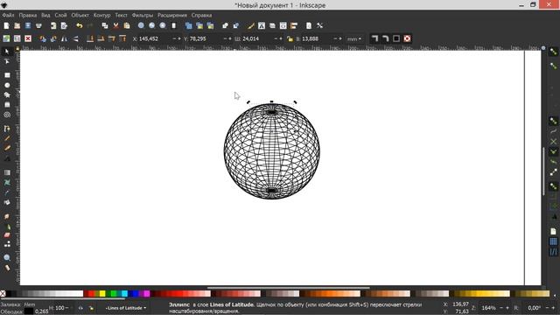Select the Zoom magnifier tool
This screenshot has height=315, width=560.
point(7,258)
